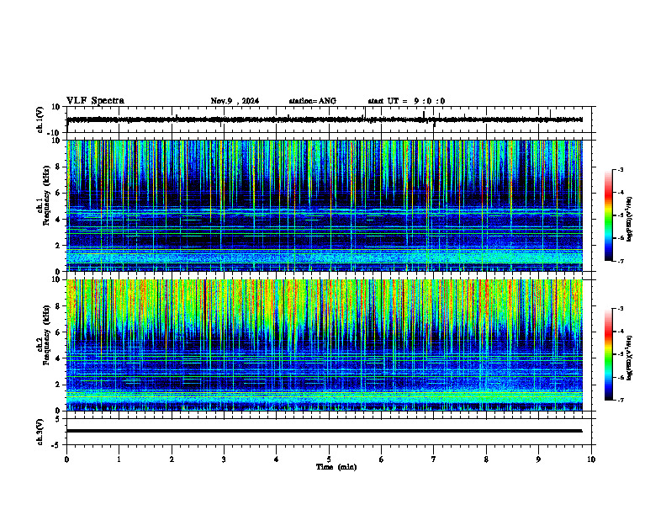Click the "-7" label on ch.2 color scale
This screenshot has width=666, height=515.
click(x=620, y=400)
